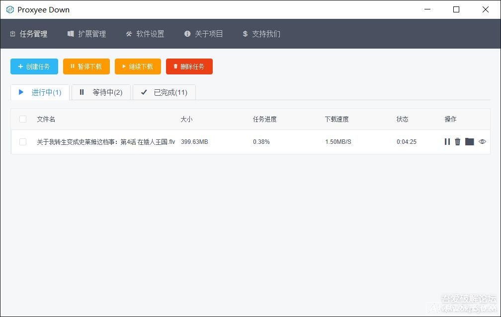Pause the 关于我转生变成史莱姆 download task
501x317 pixels.
point(447,141)
